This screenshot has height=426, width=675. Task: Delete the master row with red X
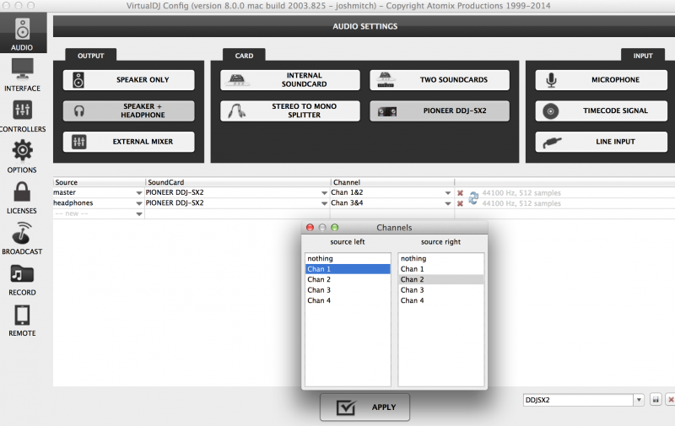pyautogui.click(x=460, y=193)
